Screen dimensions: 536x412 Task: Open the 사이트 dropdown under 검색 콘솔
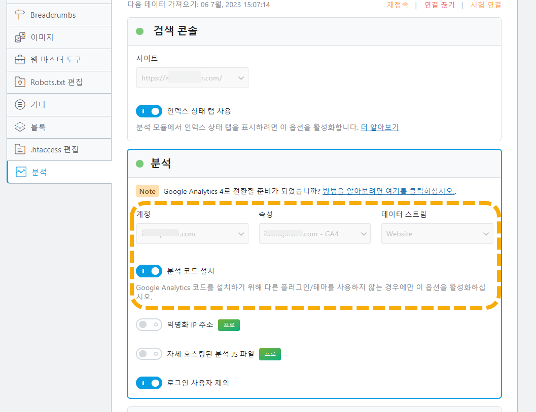coord(192,78)
